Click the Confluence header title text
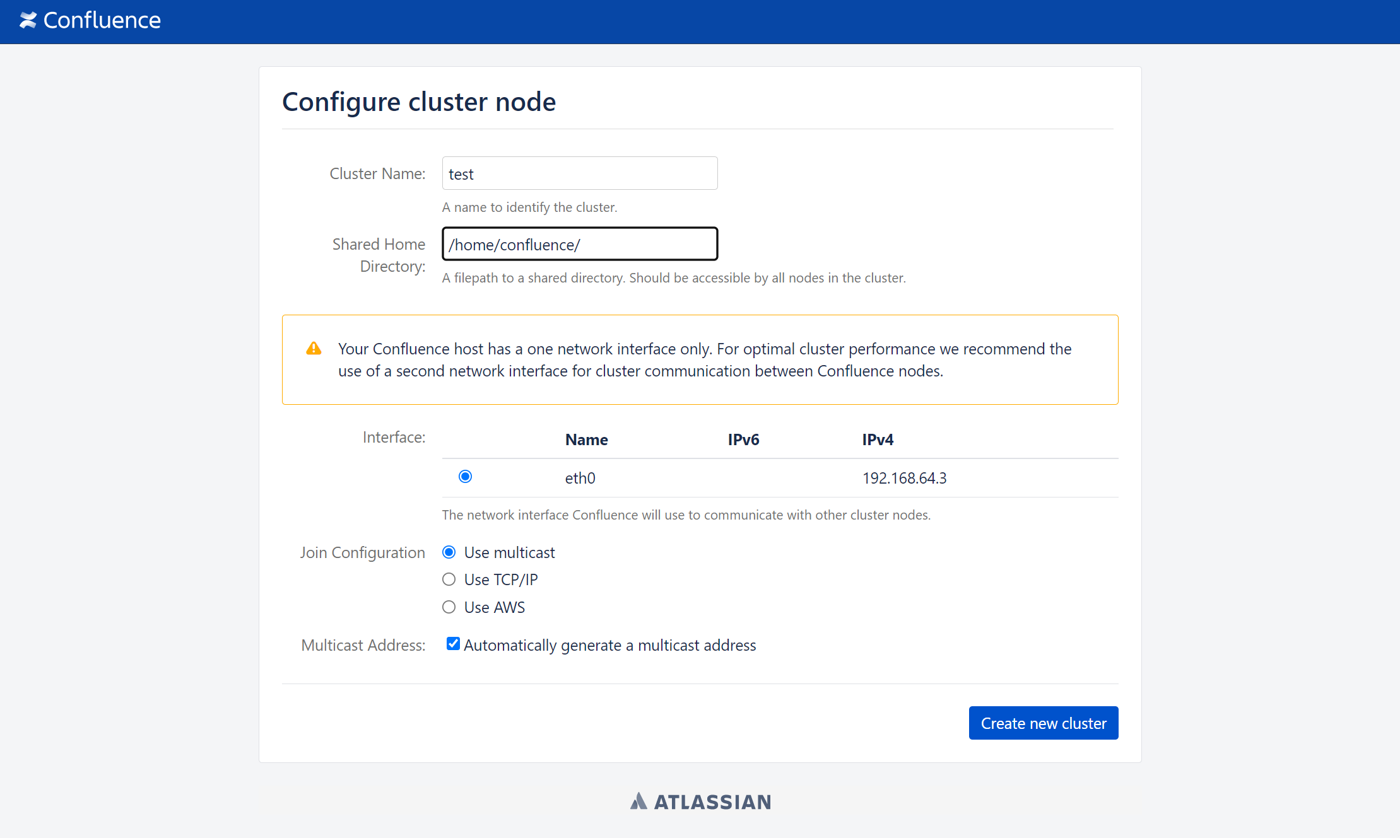The width and height of the screenshot is (1400, 838). pos(102,20)
